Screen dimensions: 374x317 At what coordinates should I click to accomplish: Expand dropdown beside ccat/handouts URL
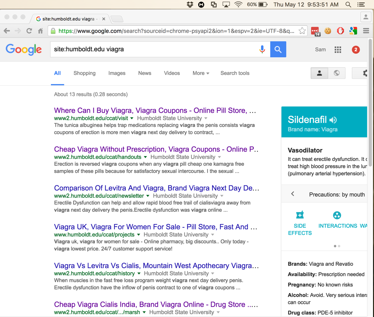click(x=145, y=157)
